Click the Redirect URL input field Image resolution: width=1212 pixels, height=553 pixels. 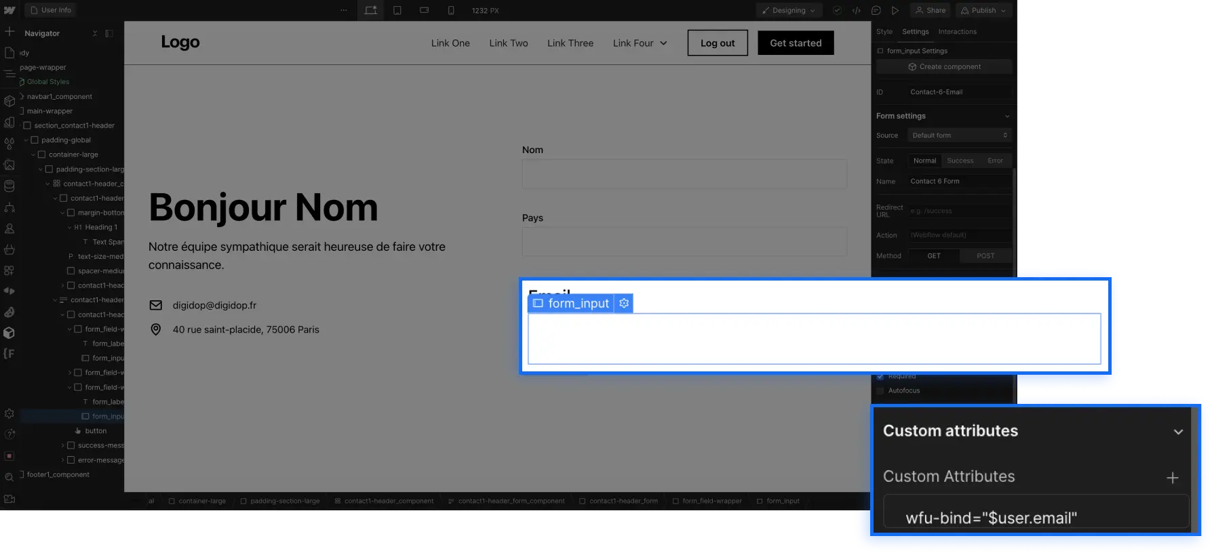tap(960, 211)
